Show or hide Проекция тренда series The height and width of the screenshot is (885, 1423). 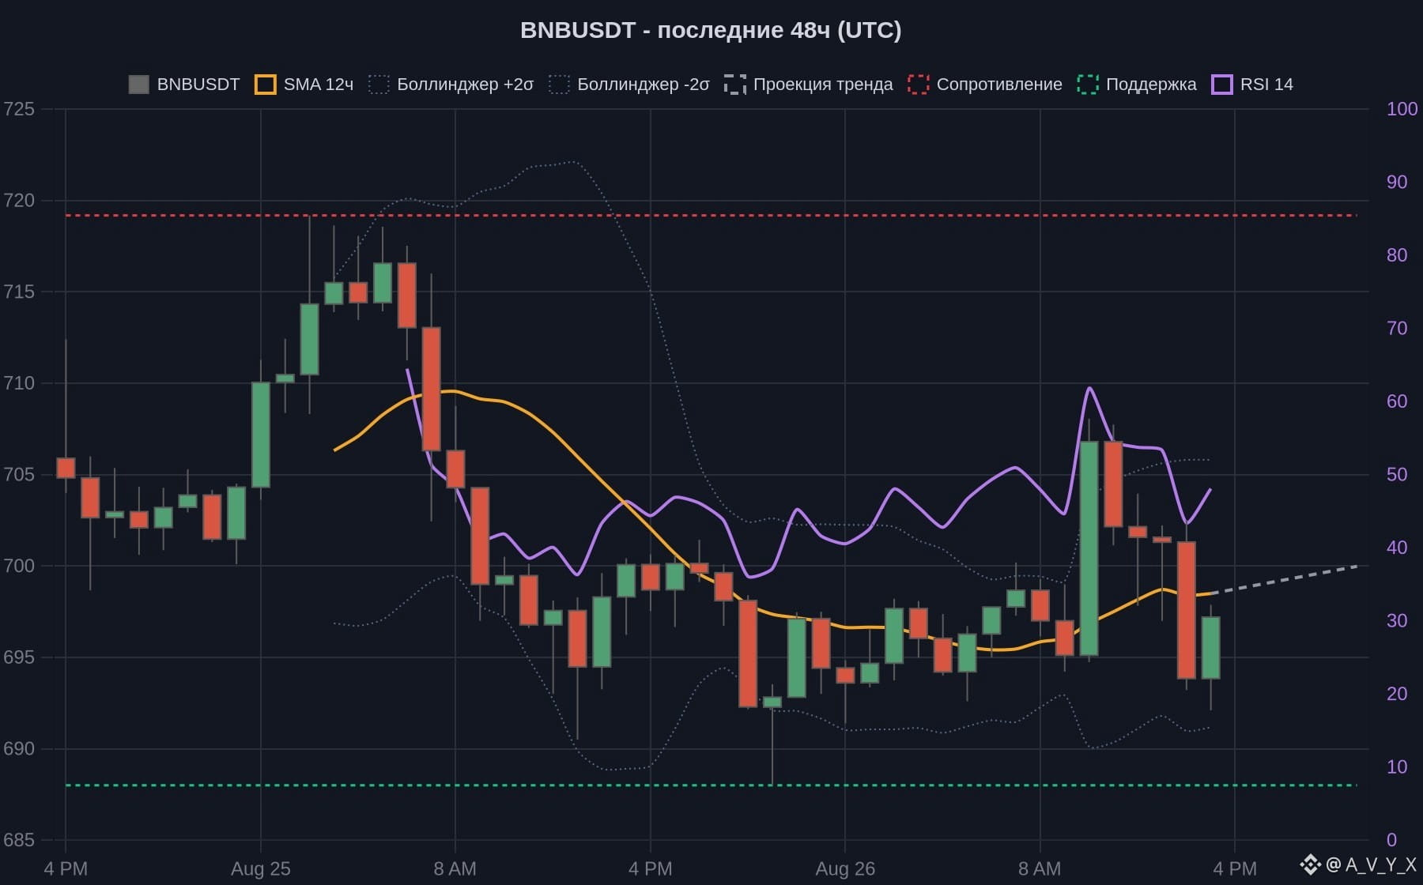pos(809,85)
